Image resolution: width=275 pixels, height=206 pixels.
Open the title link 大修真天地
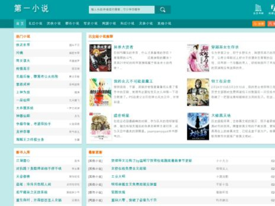click(221, 115)
